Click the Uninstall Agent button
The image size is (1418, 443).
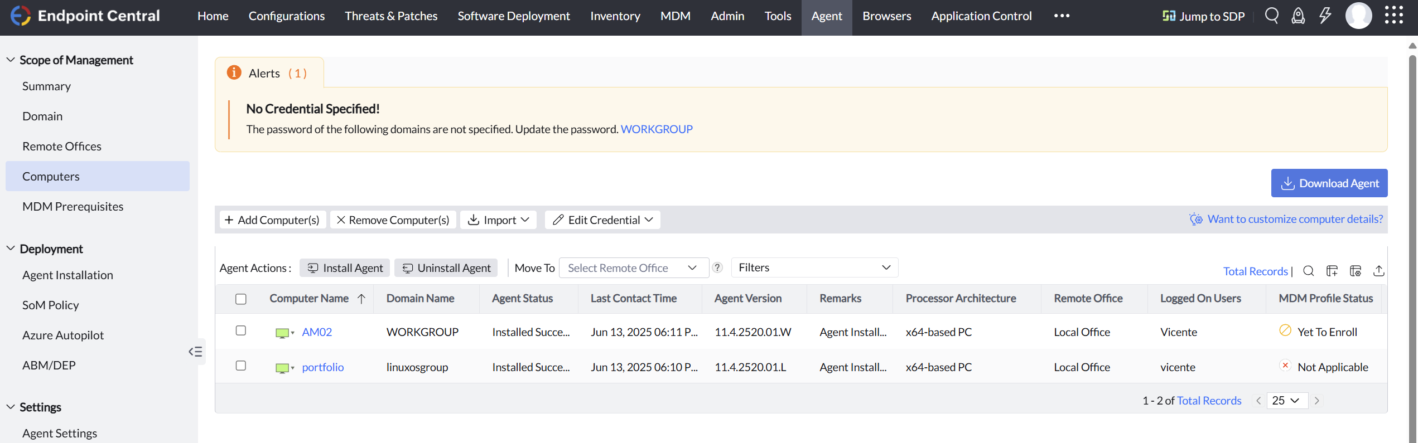(x=446, y=268)
